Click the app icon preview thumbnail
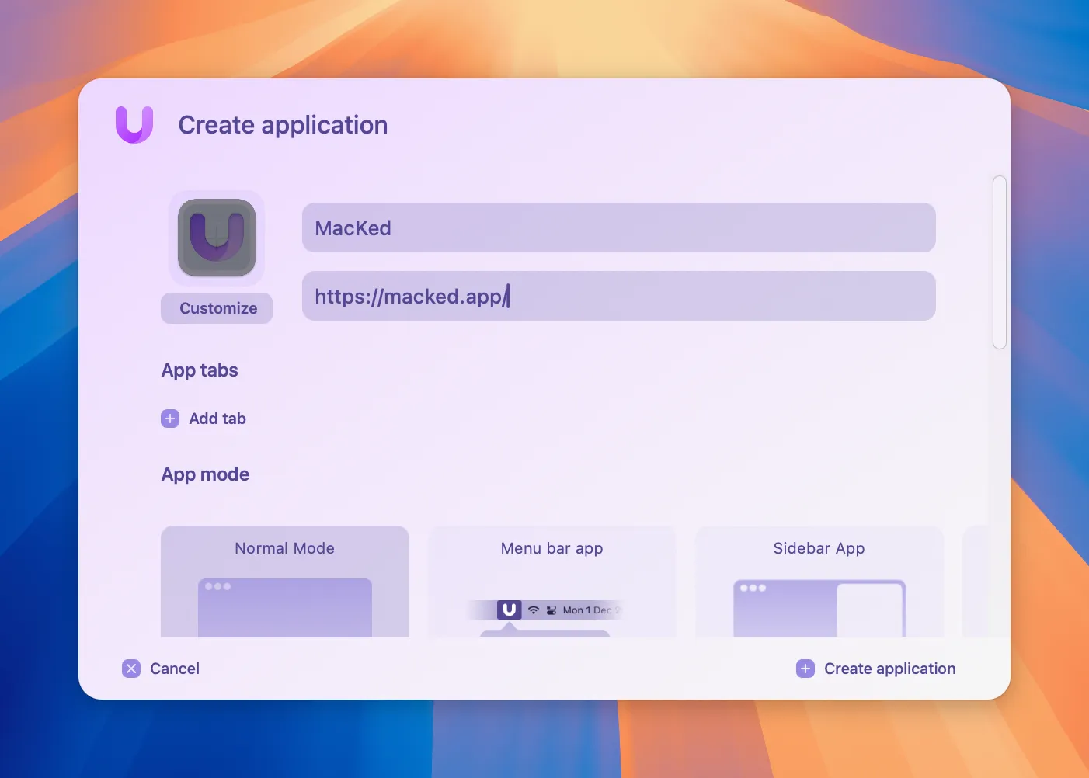 pyautogui.click(x=217, y=238)
